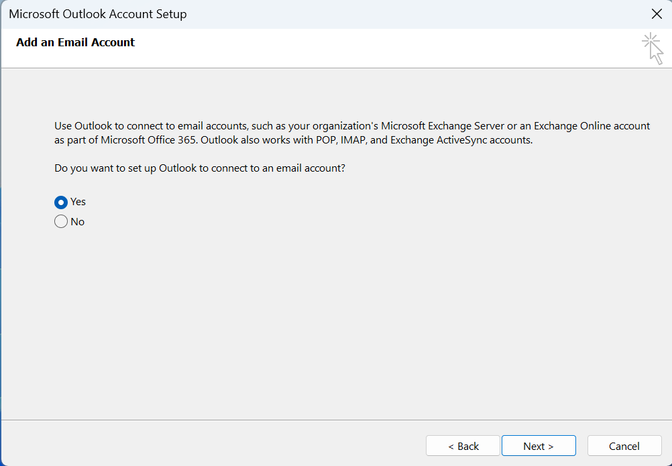Click the Next > button
The image size is (672, 466).
539,446
